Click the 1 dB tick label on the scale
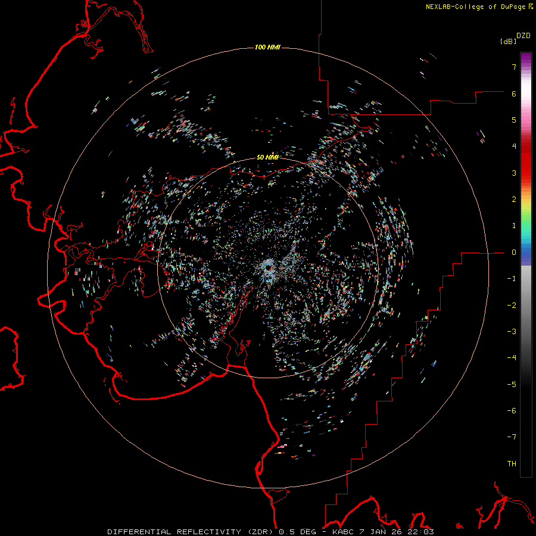 tap(514, 226)
